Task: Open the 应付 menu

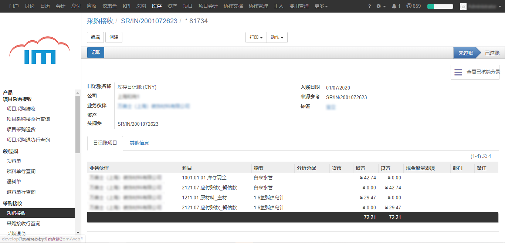Action: pos(76,6)
